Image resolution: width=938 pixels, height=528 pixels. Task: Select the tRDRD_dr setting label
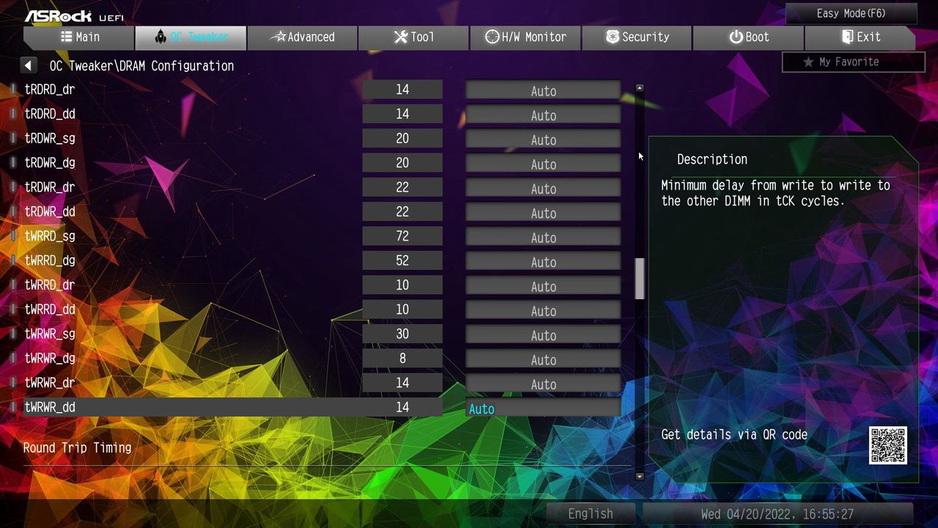tap(50, 89)
